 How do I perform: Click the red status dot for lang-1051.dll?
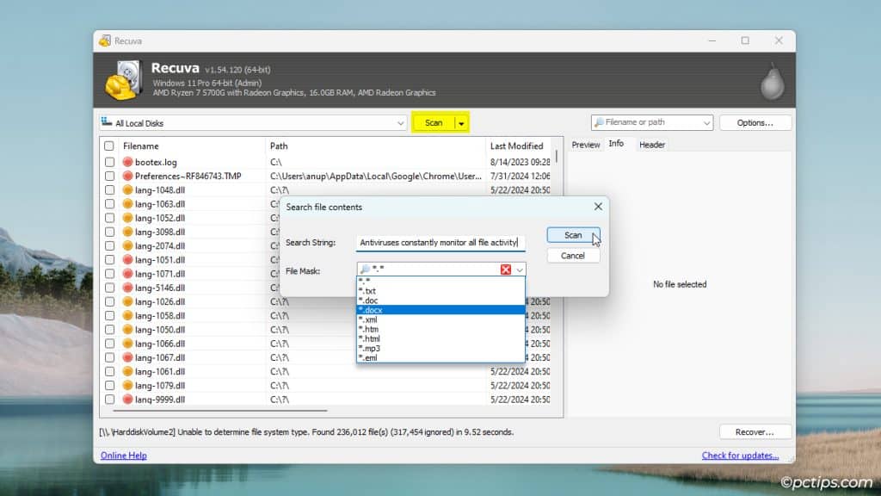(127, 260)
